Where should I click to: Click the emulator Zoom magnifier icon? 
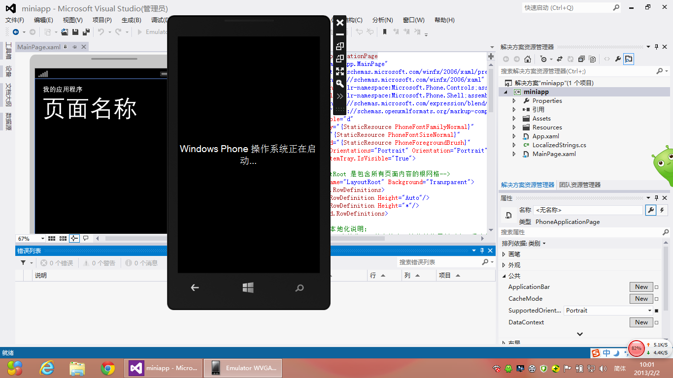[x=340, y=84]
